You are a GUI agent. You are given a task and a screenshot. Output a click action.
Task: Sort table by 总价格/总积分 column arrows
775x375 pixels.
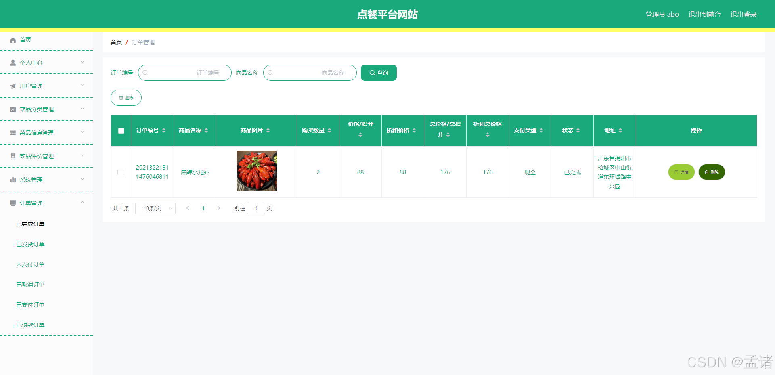tap(448, 135)
